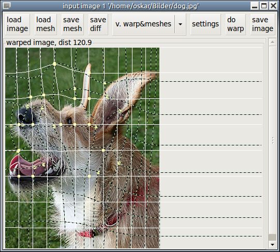Click the load image button

click(17, 24)
